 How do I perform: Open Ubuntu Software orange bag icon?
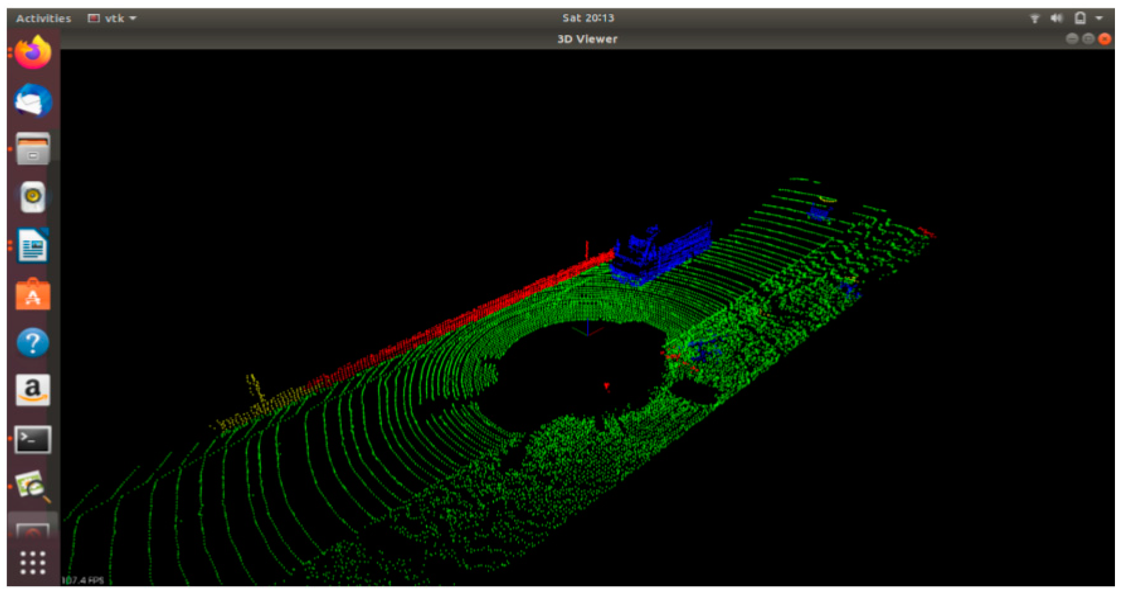33,294
